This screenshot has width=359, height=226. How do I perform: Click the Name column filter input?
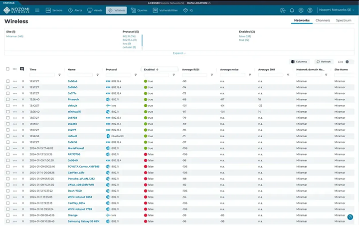[80, 75]
